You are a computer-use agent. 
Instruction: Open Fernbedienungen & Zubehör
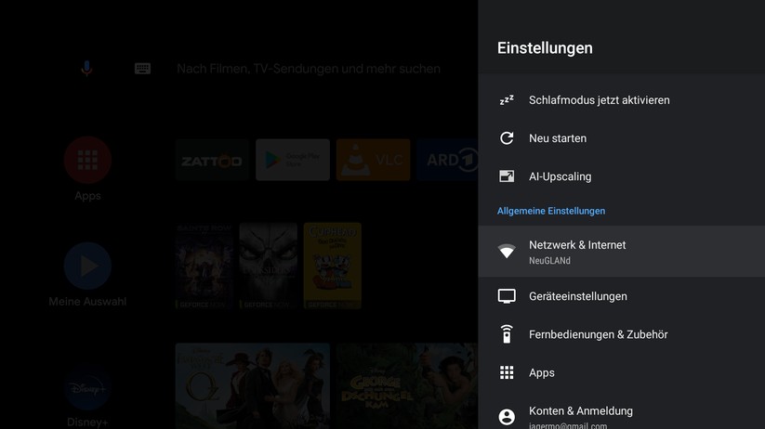(x=598, y=334)
